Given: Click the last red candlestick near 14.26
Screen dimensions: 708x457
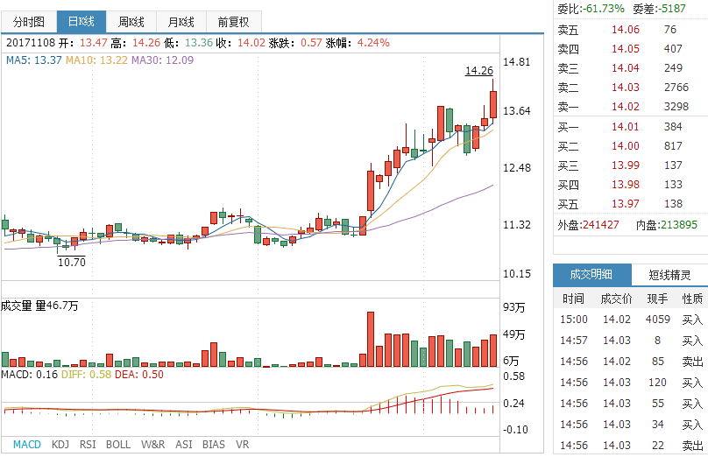Looking at the screenshot, I should 493,105.
